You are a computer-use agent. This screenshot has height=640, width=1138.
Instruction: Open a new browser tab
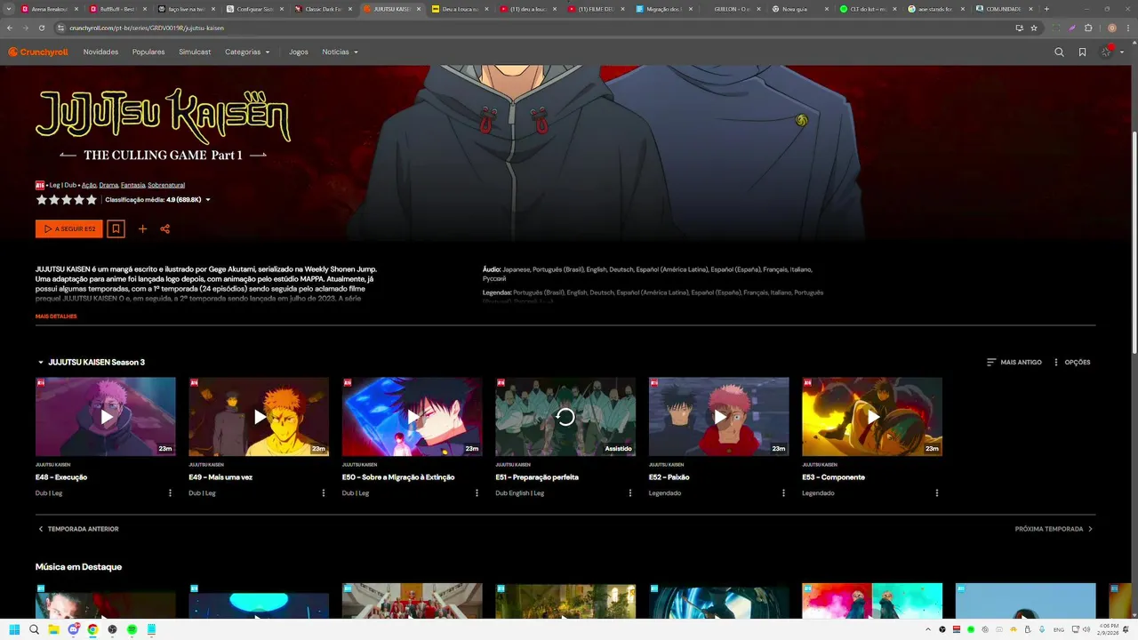(x=1046, y=9)
